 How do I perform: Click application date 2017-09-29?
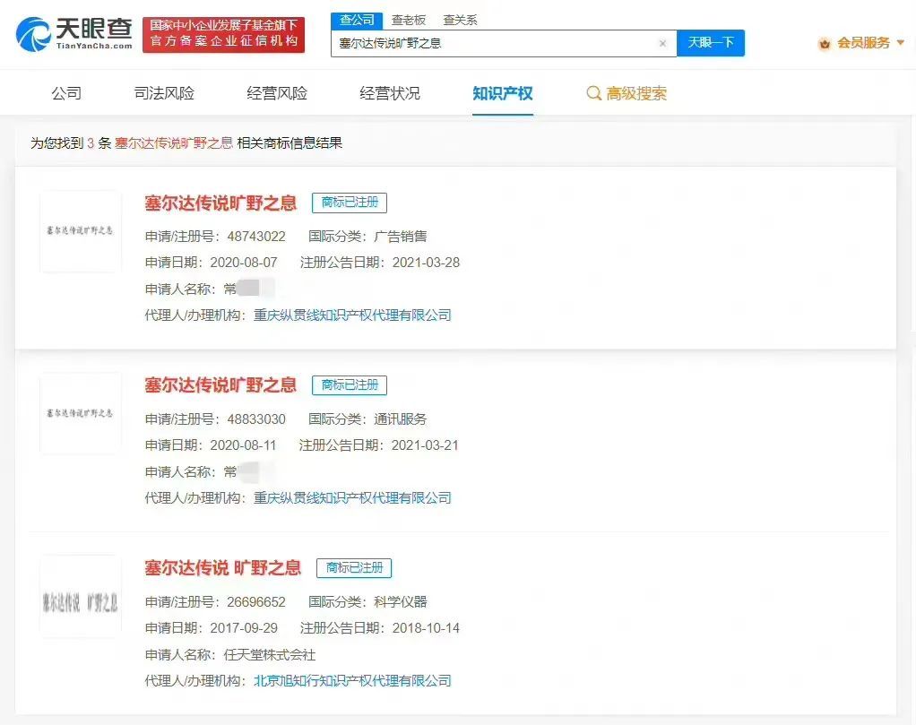click(x=244, y=628)
